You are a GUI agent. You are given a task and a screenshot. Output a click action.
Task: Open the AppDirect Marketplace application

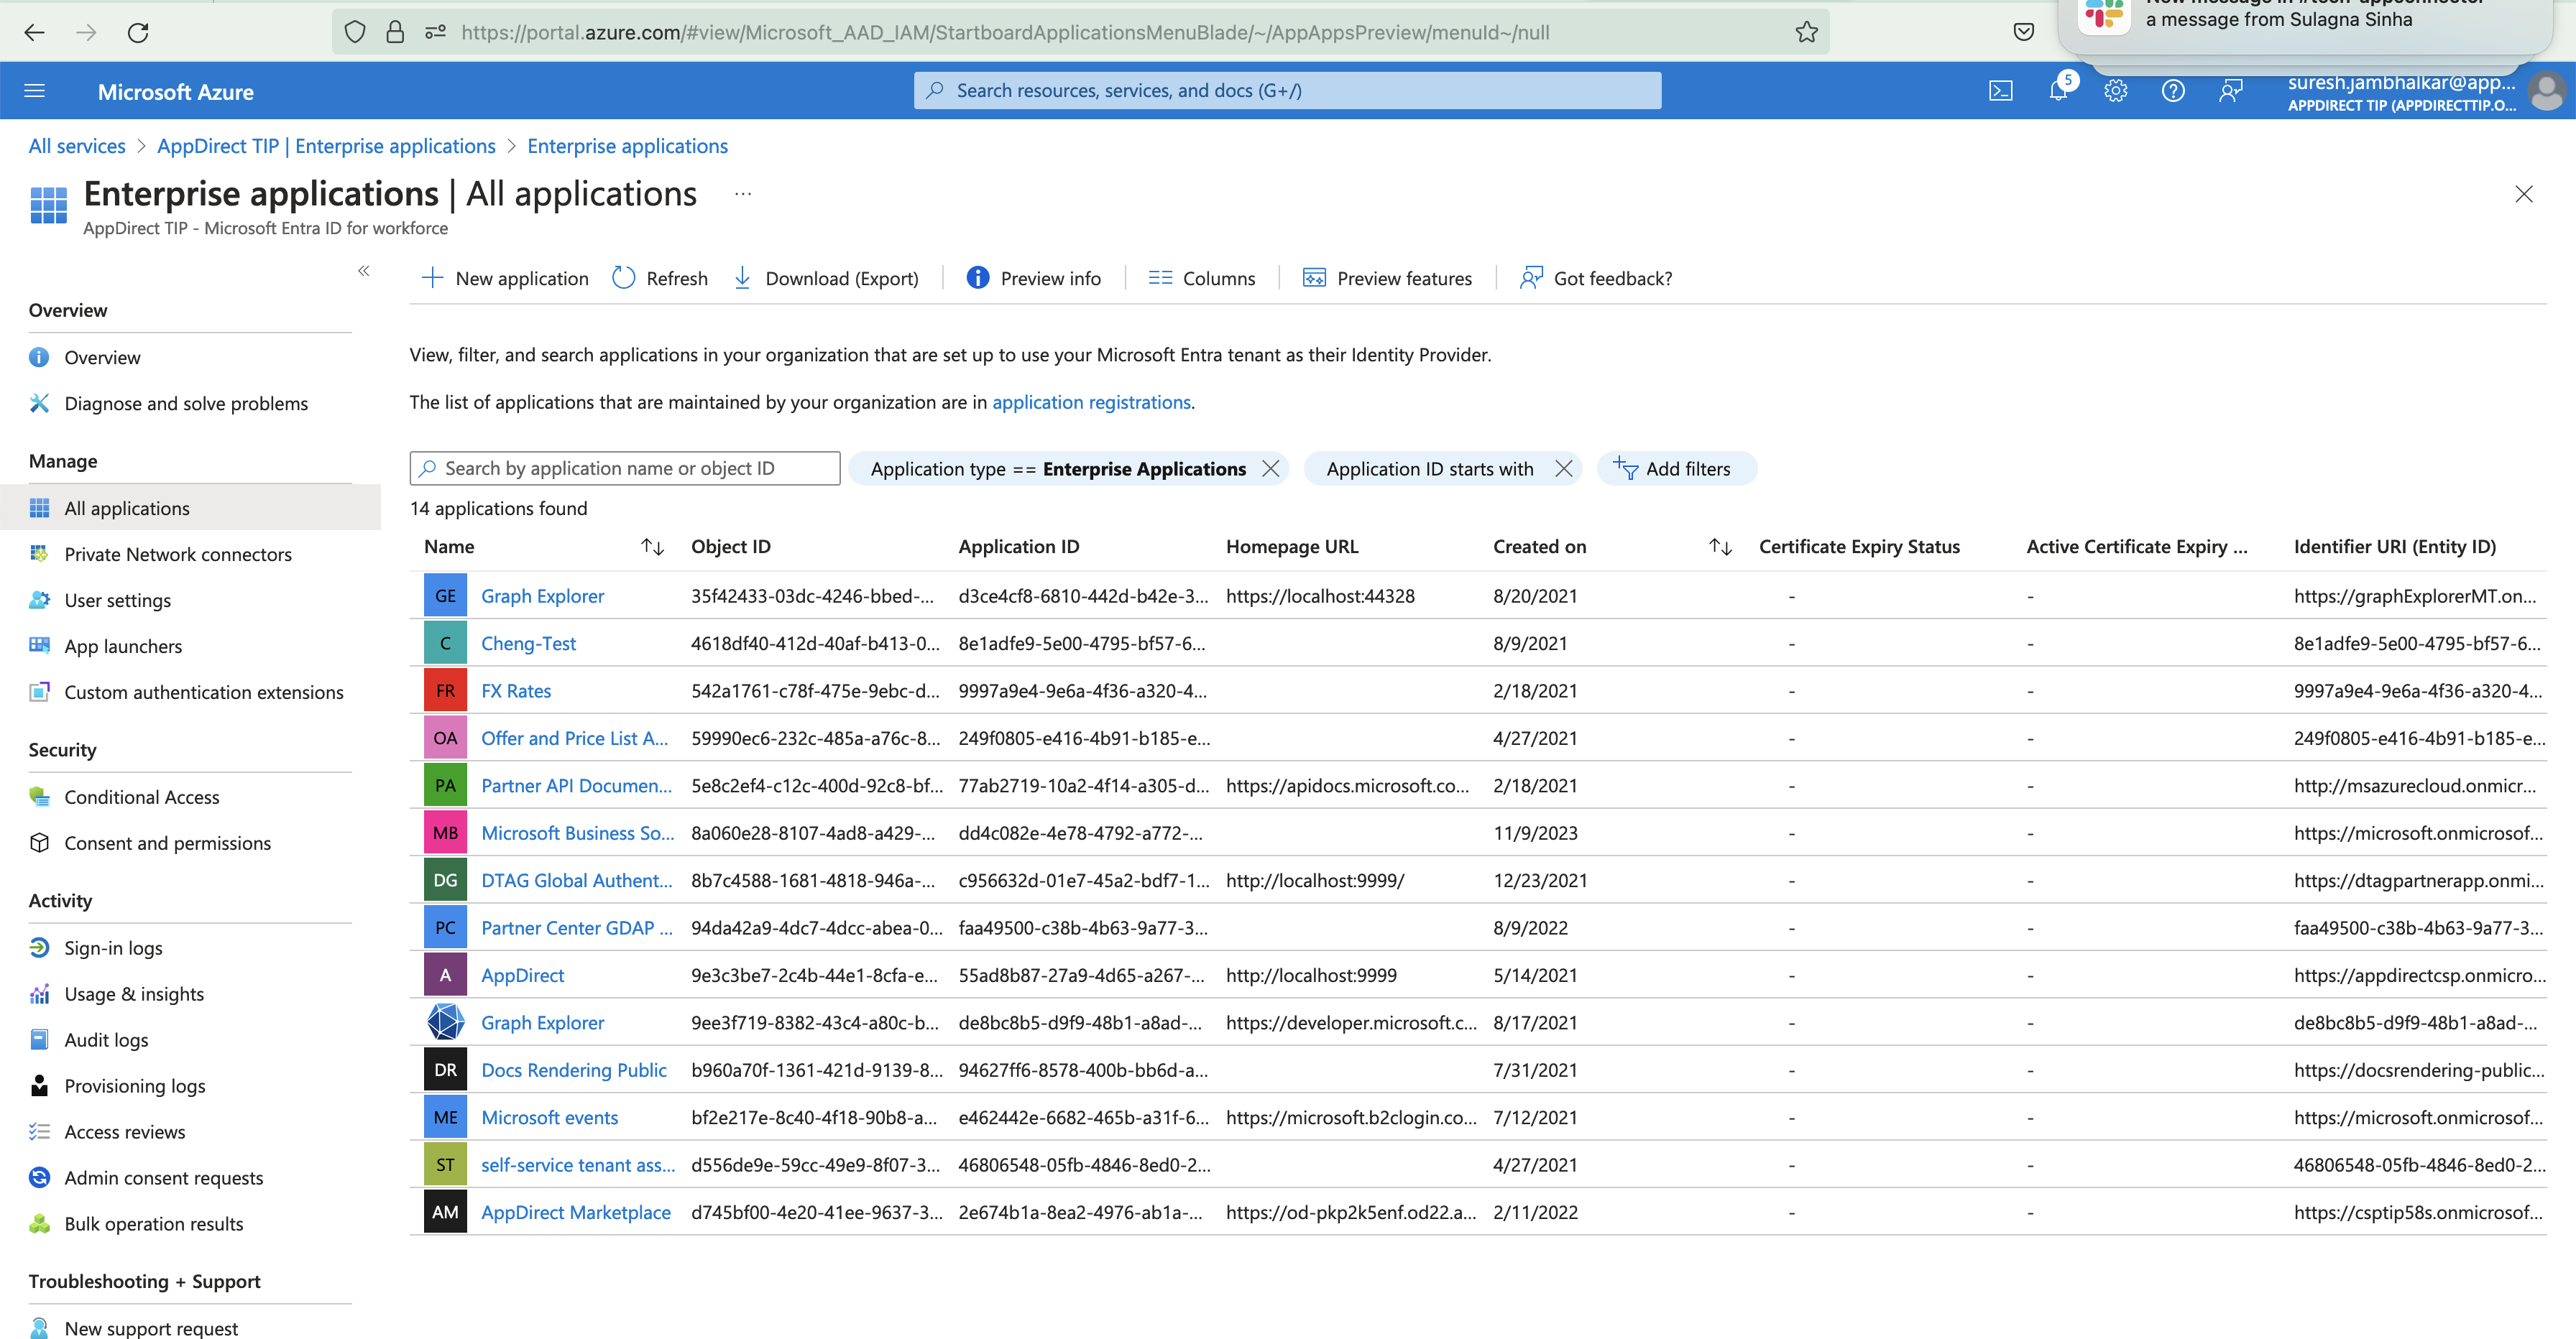coord(576,1212)
